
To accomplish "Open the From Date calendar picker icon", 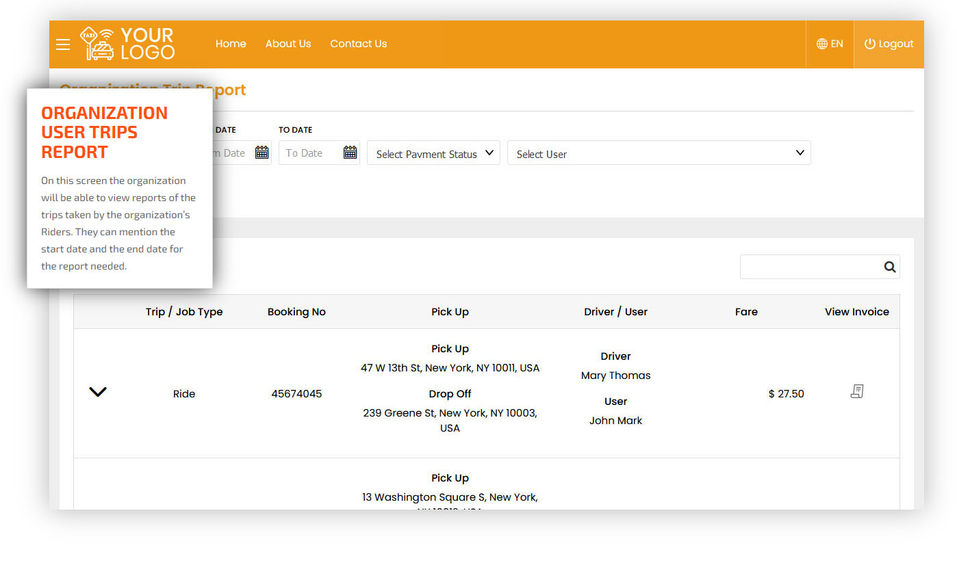I will 261,153.
